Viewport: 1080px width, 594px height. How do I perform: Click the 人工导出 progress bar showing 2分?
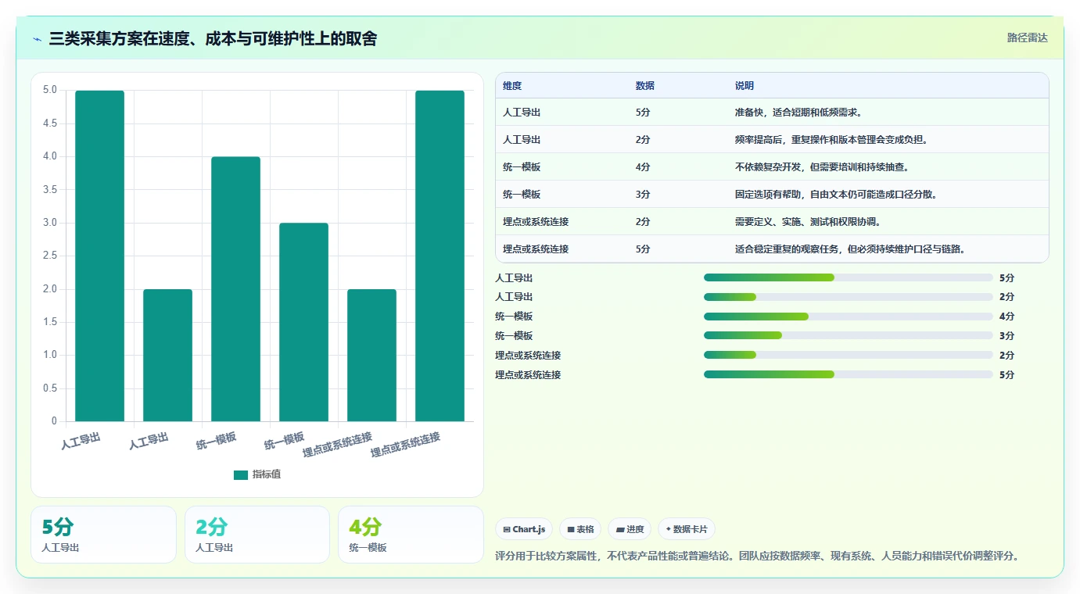(x=848, y=297)
